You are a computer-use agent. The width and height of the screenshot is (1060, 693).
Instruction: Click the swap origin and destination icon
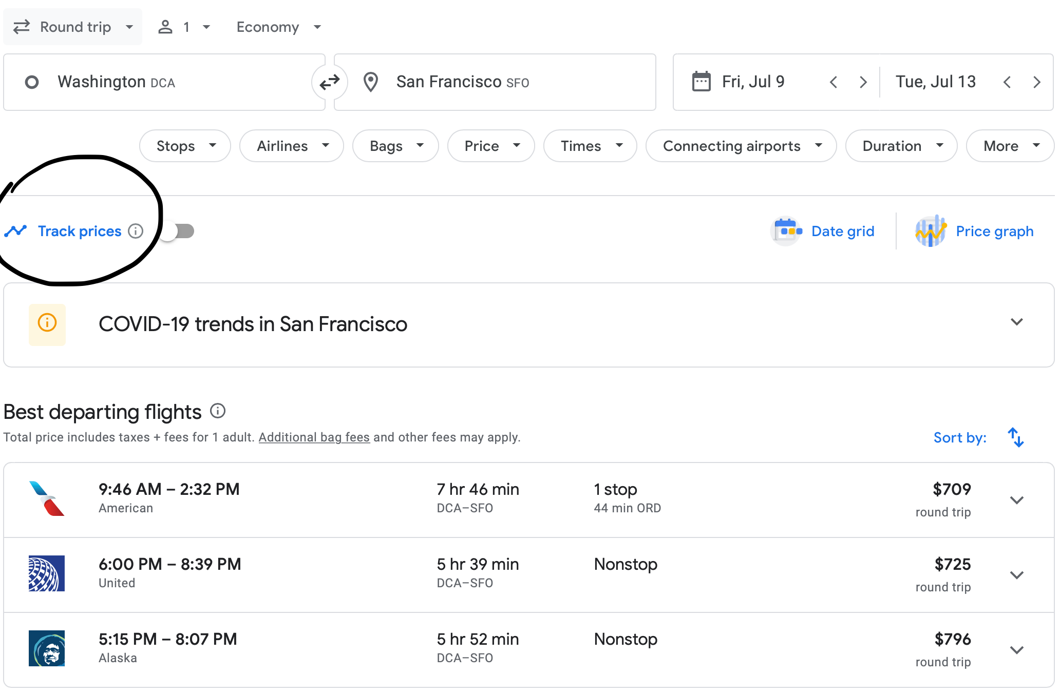pyautogui.click(x=329, y=82)
